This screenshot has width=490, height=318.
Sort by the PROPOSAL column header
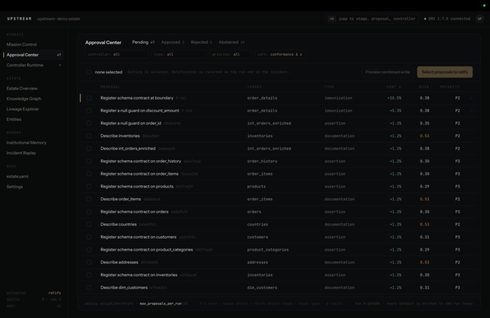pyautogui.click(x=110, y=87)
